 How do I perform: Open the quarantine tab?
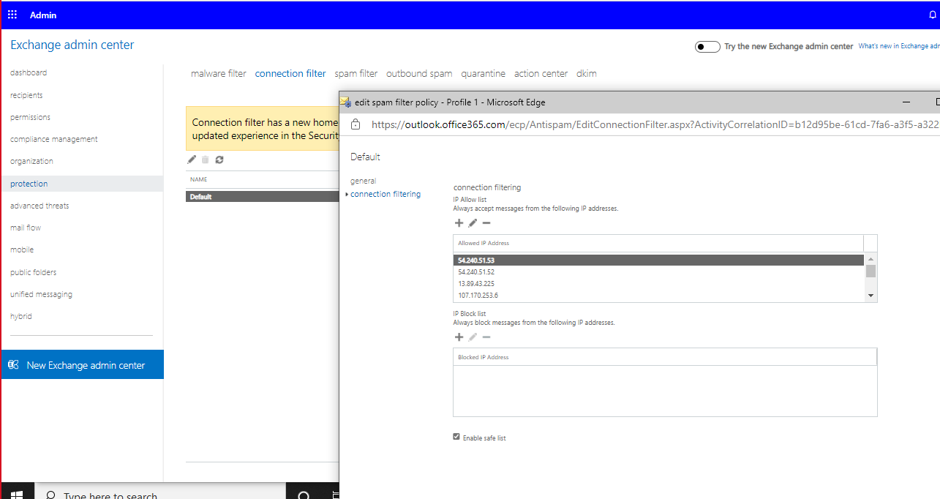click(484, 73)
